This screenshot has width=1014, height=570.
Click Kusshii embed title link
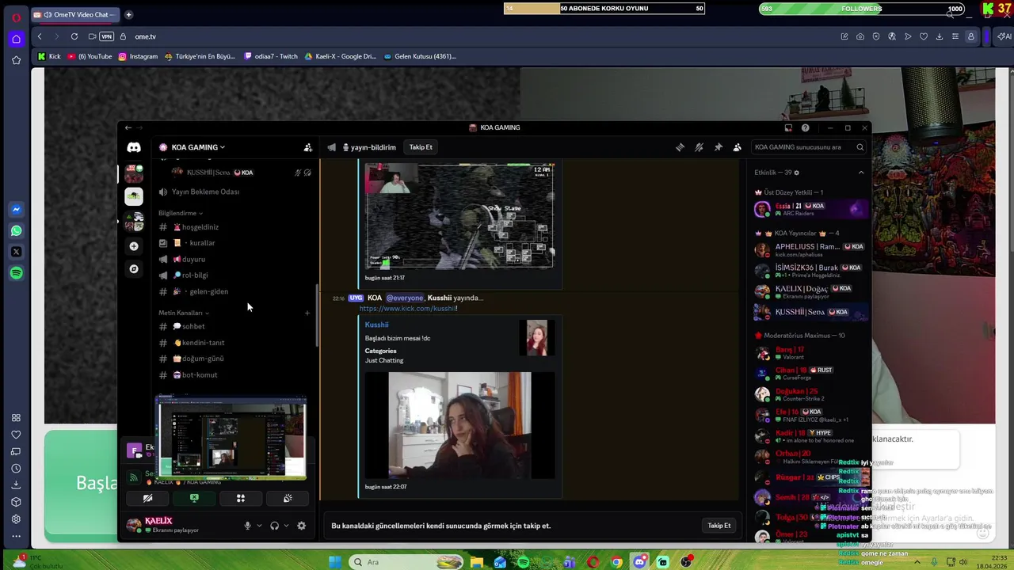tap(376, 325)
